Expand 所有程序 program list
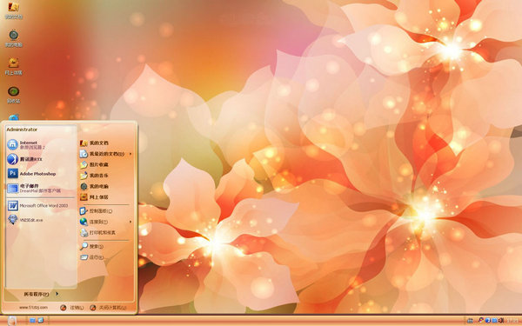The image size is (522, 326). tap(41, 294)
